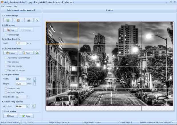Enable Print glue margins checkbox
The width and height of the screenshot is (177, 125).
pyautogui.click(x=6, y=66)
